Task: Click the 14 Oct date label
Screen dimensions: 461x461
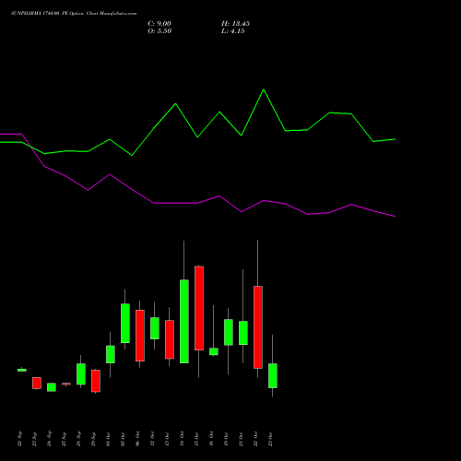Action: [x=183, y=439]
